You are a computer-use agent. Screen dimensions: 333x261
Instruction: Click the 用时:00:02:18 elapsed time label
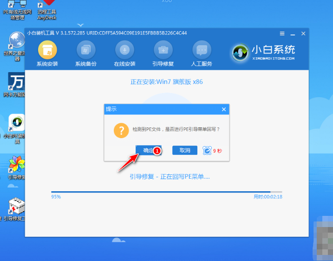pos(268,197)
